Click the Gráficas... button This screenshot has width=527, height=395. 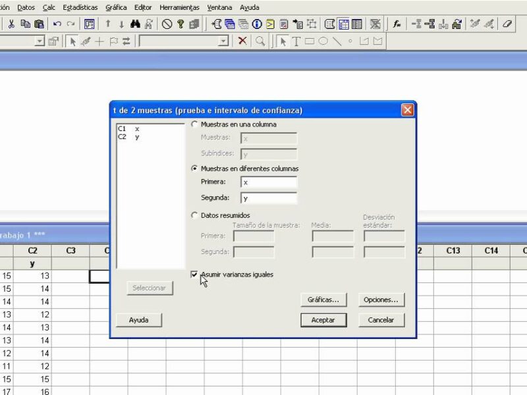point(323,300)
